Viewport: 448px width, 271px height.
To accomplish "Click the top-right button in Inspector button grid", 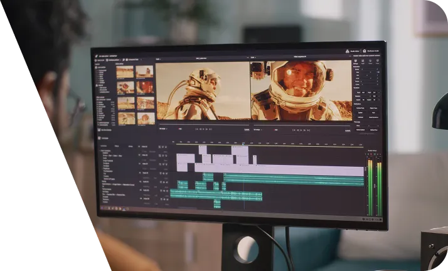I will coord(373,108).
